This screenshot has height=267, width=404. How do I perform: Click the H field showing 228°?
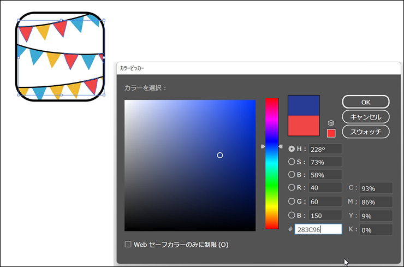pyautogui.click(x=325, y=149)
